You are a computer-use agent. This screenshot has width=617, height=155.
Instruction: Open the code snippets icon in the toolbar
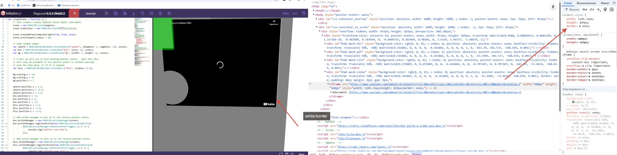click(151, 13)
